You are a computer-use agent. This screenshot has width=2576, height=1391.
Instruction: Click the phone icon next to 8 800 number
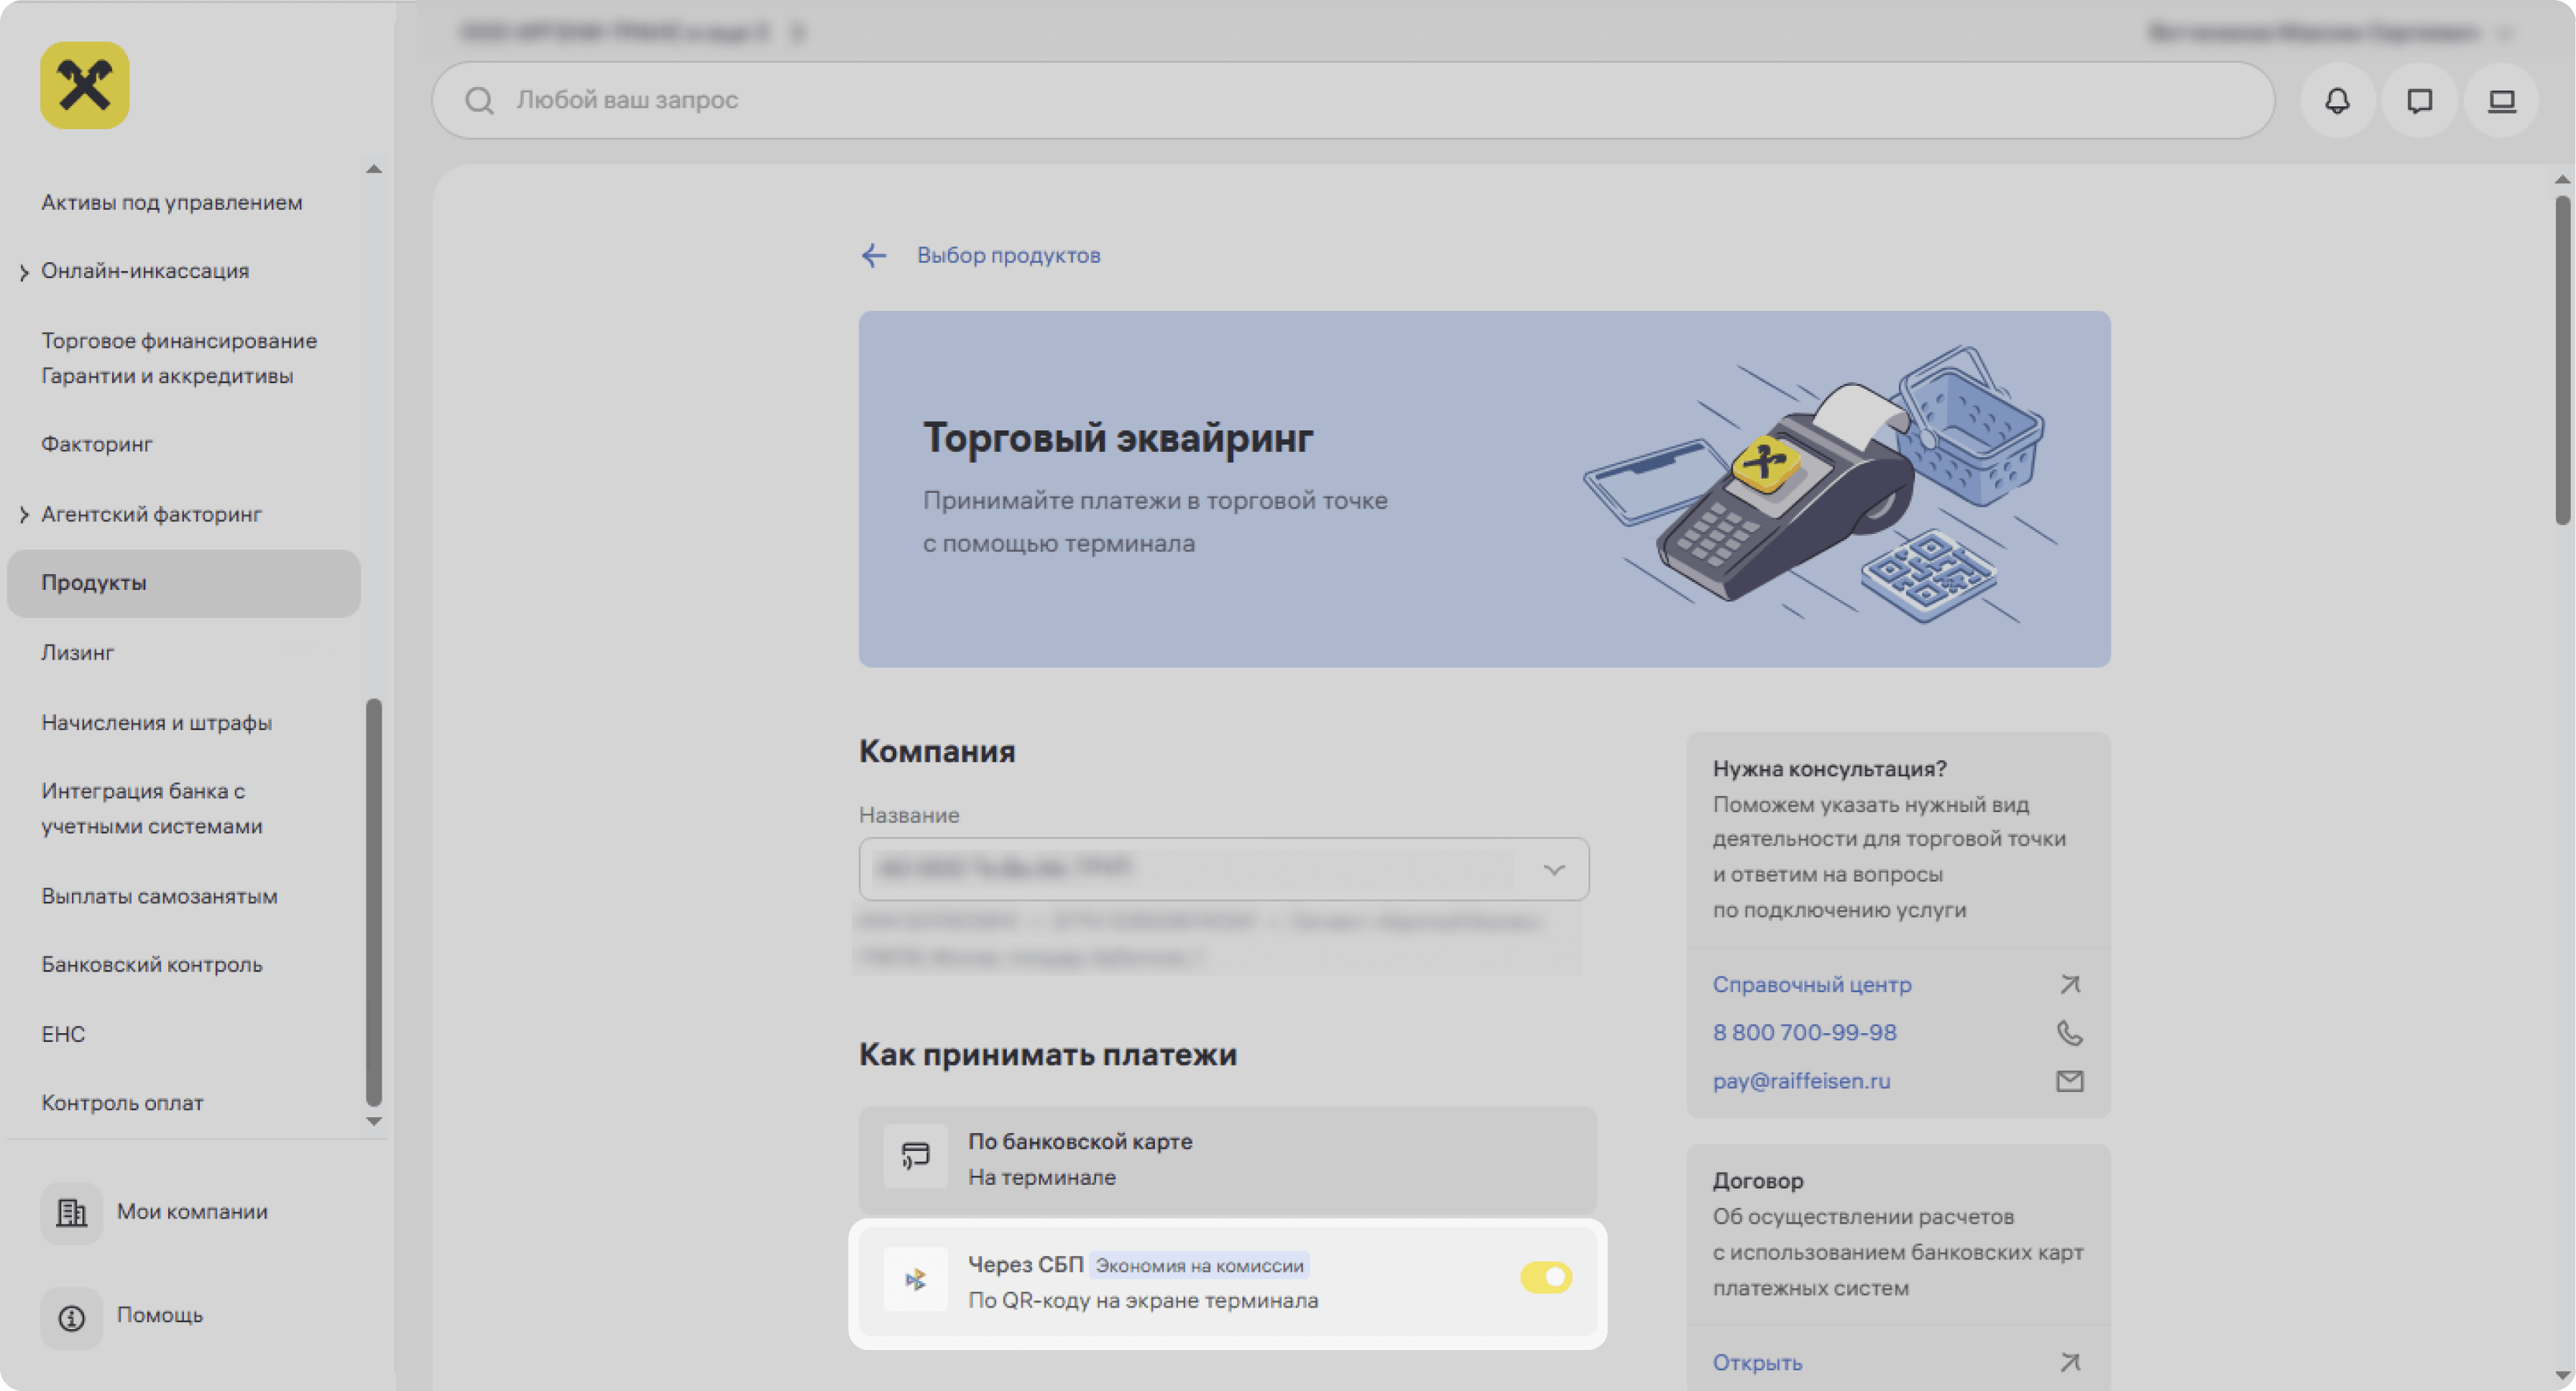point(2069,1032)
